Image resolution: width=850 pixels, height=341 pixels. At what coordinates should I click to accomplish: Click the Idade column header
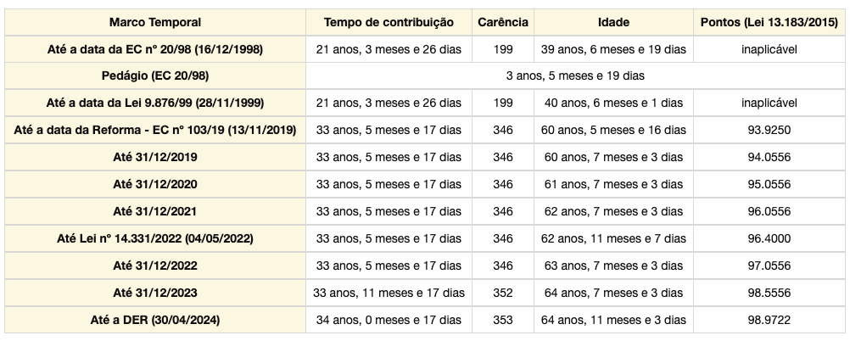[613, 22]
